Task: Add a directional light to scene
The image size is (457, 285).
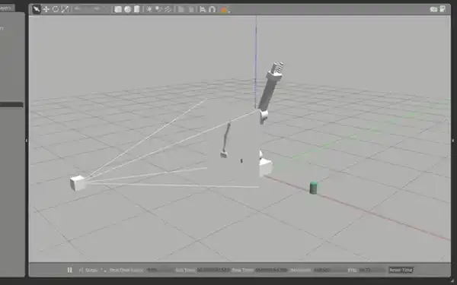Action: click(168, 9)
